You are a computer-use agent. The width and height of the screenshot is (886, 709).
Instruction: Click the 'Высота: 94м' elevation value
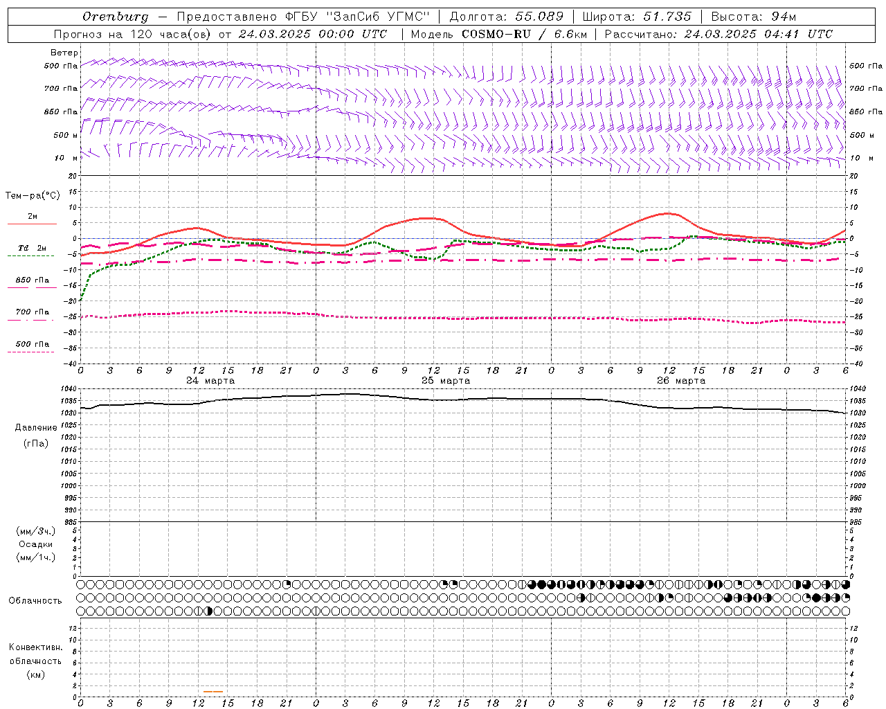[x=755, y=16]
